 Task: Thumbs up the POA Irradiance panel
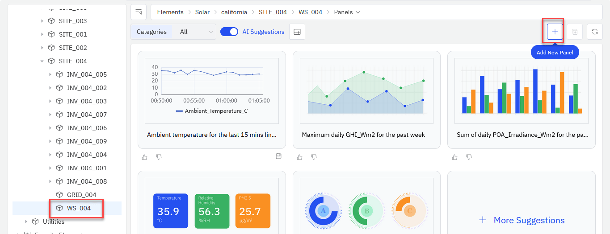[454, 157]
